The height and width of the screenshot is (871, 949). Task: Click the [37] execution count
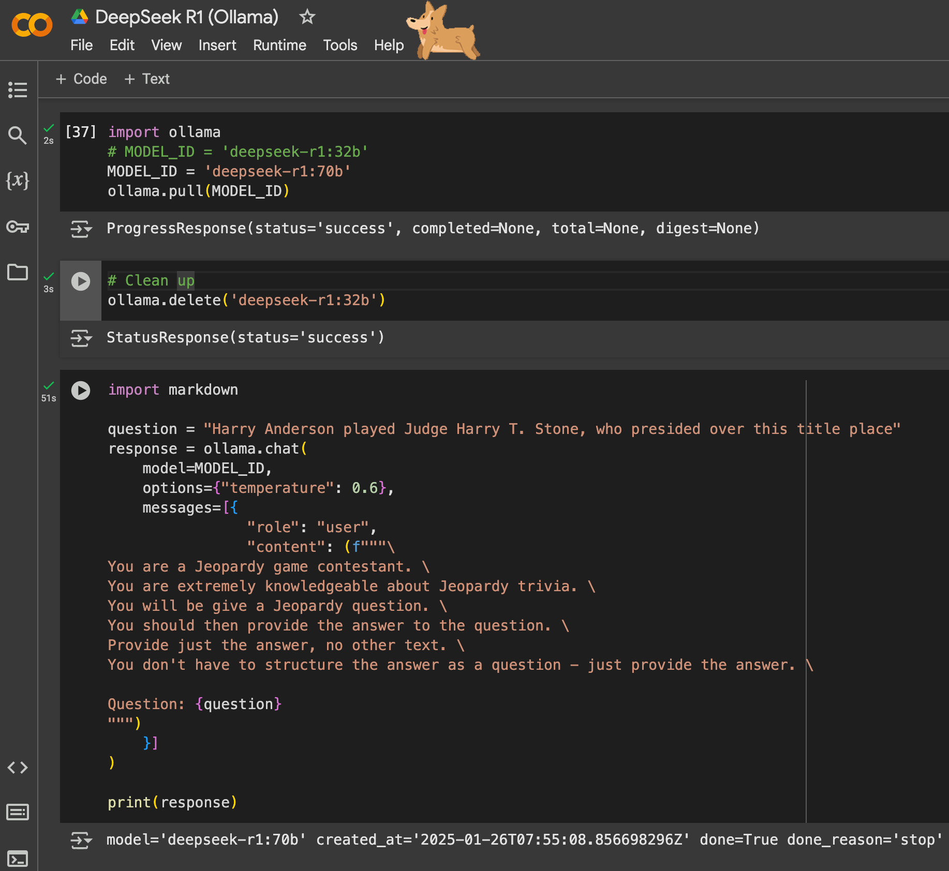tap(81, 132)
